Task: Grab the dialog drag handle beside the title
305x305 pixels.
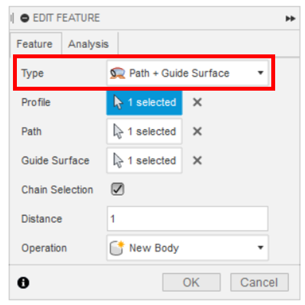Action: (x=12, y=18)
